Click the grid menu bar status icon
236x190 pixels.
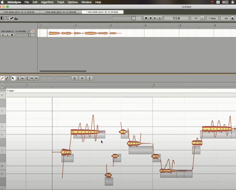[218, 2]
